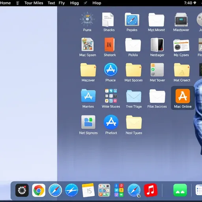Click the menu bar icon after Home
The width and height of the screenshot is (202, 202).
tap(18, 3)
